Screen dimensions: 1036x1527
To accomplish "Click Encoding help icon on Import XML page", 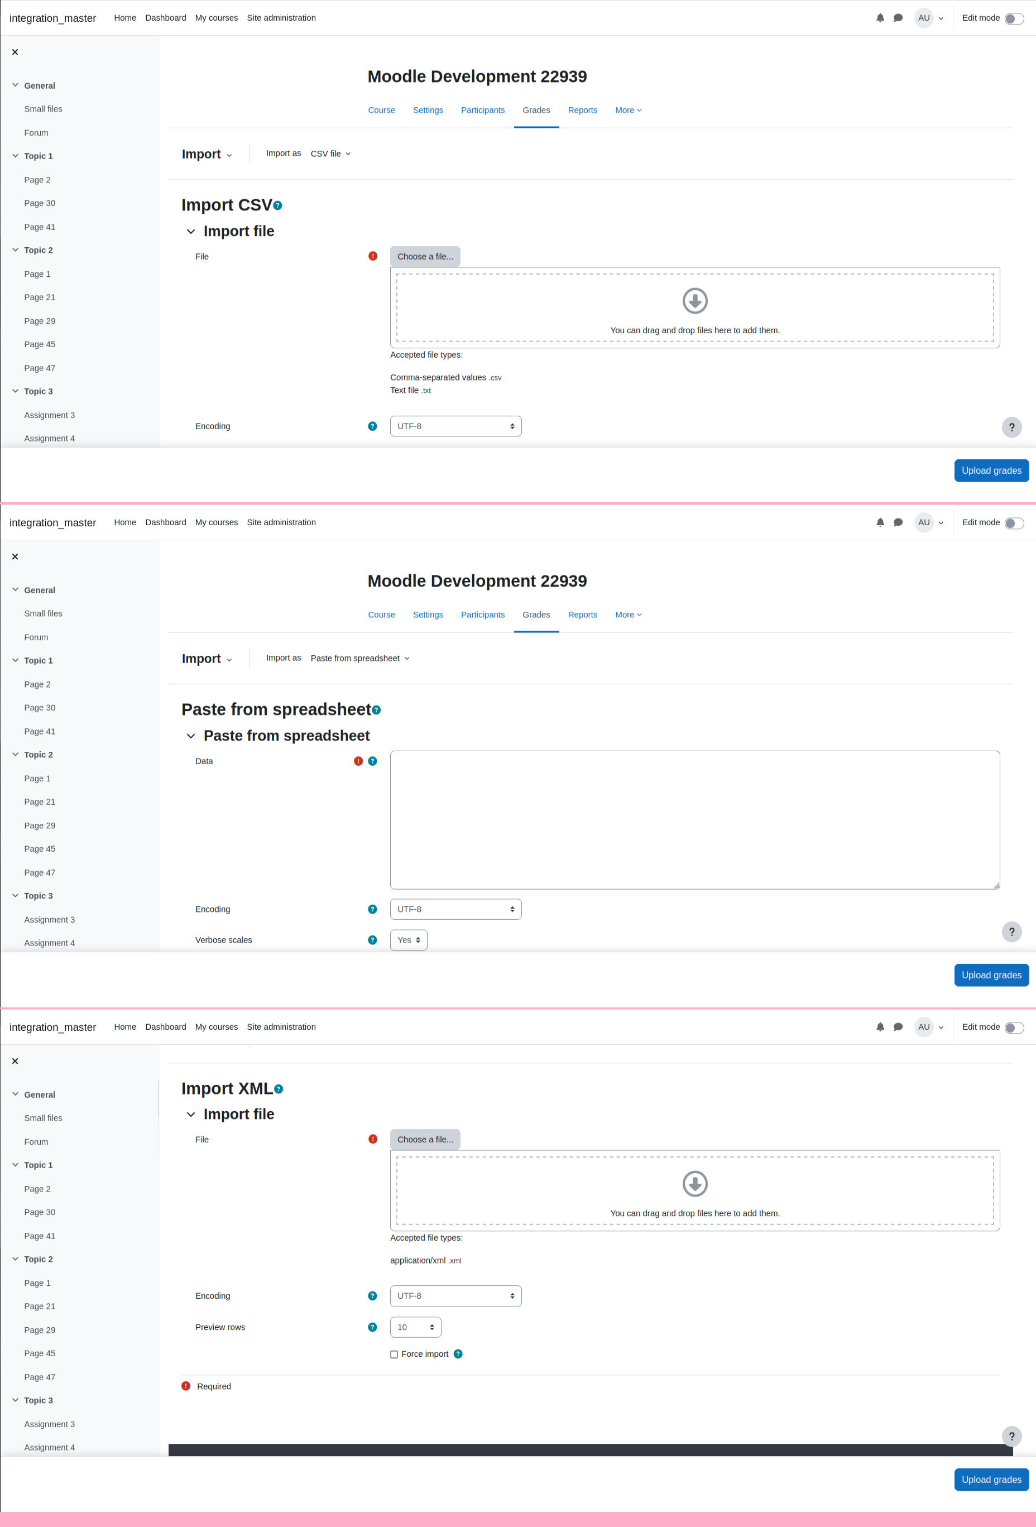I will (x=372, y=1296).
